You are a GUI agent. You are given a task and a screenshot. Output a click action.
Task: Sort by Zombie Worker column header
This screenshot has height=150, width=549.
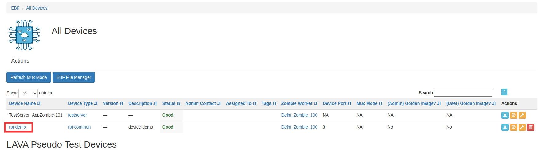(x=299, y=103)
